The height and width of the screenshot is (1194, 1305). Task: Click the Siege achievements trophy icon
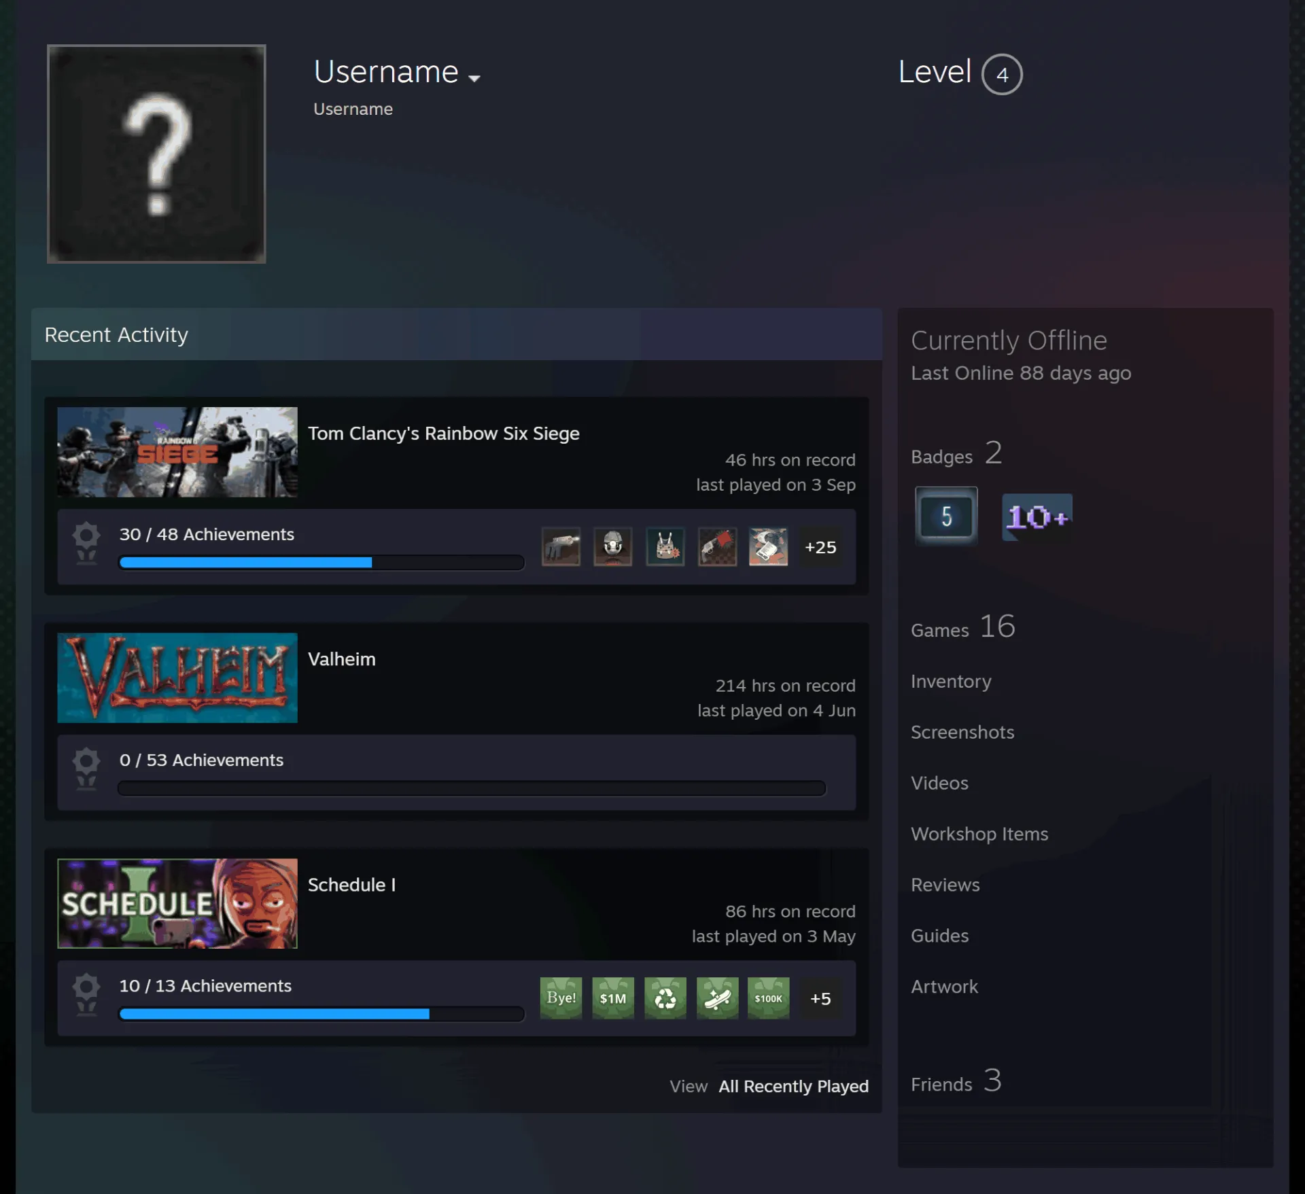(86, 543)
